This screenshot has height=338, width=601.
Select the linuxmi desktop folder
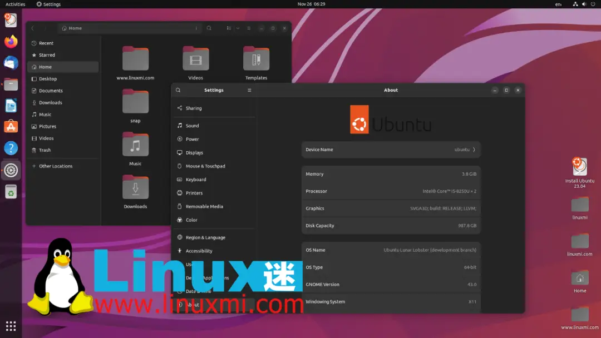tap(579, 208)
